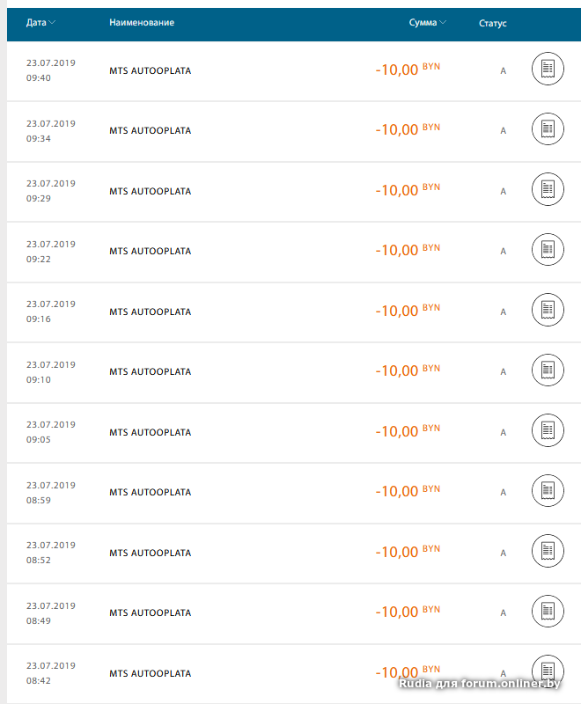
Task: Sort transactions by the Дата column
Action: pyautogui.click(x=40, y=22)
